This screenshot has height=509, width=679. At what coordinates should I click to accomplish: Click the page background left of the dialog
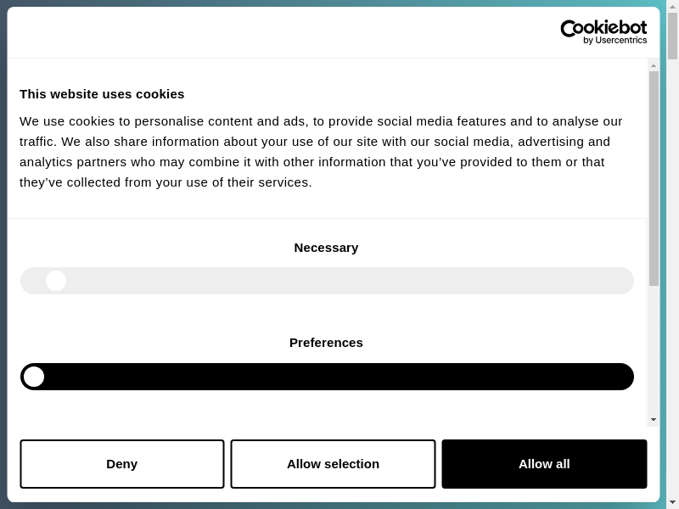point(3,255)
